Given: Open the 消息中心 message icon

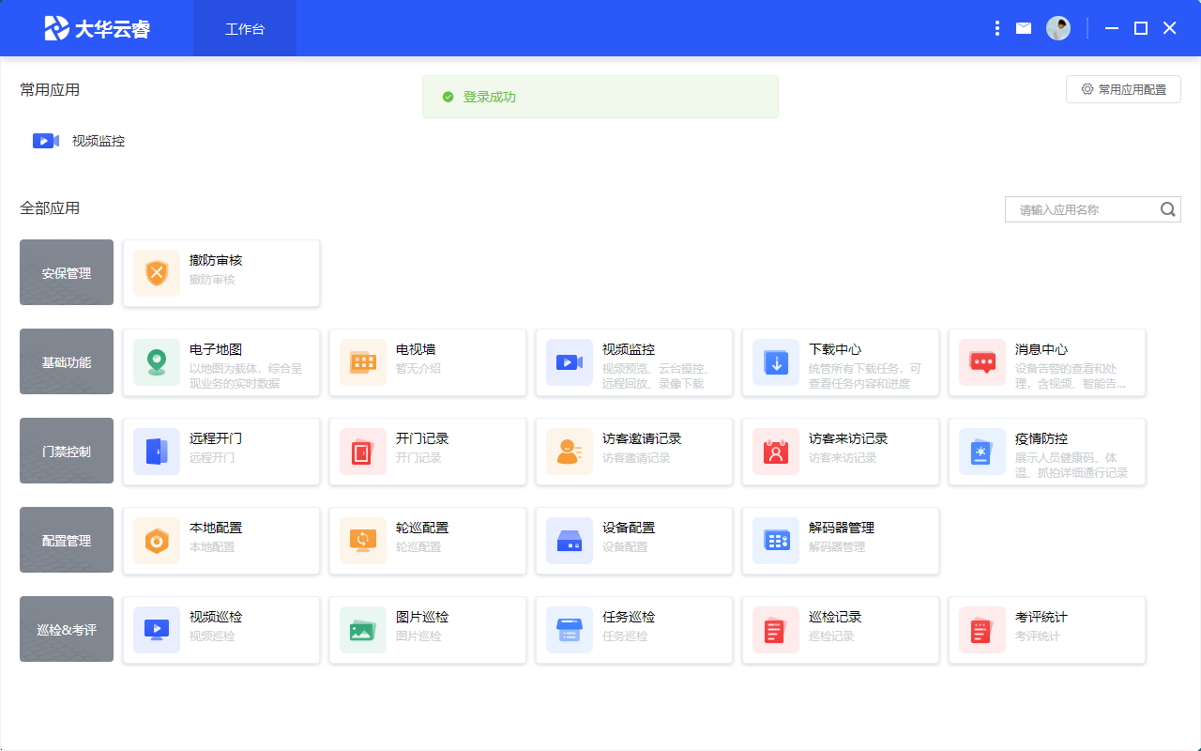Looking at the screenshot, I should [982, 362].
